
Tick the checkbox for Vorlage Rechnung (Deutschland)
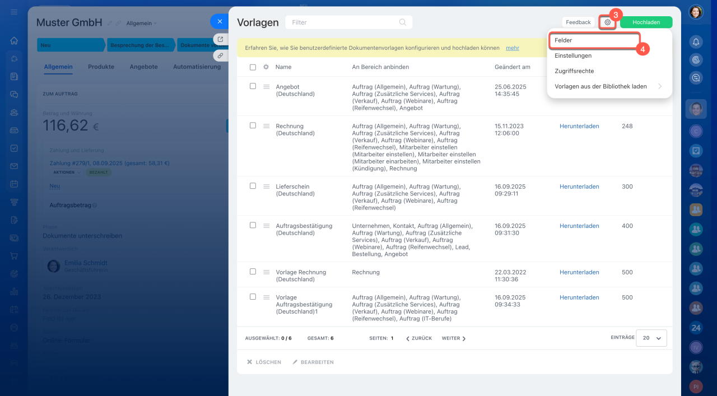[253, 272]
